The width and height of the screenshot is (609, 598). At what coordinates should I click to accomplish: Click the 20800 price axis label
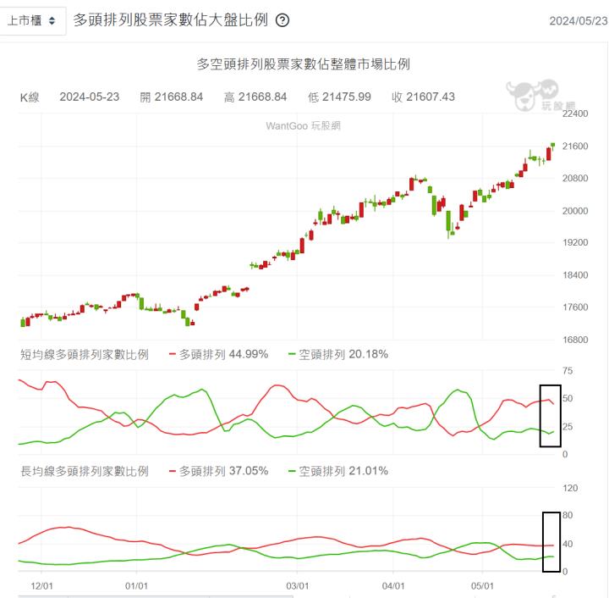(575, 179)
